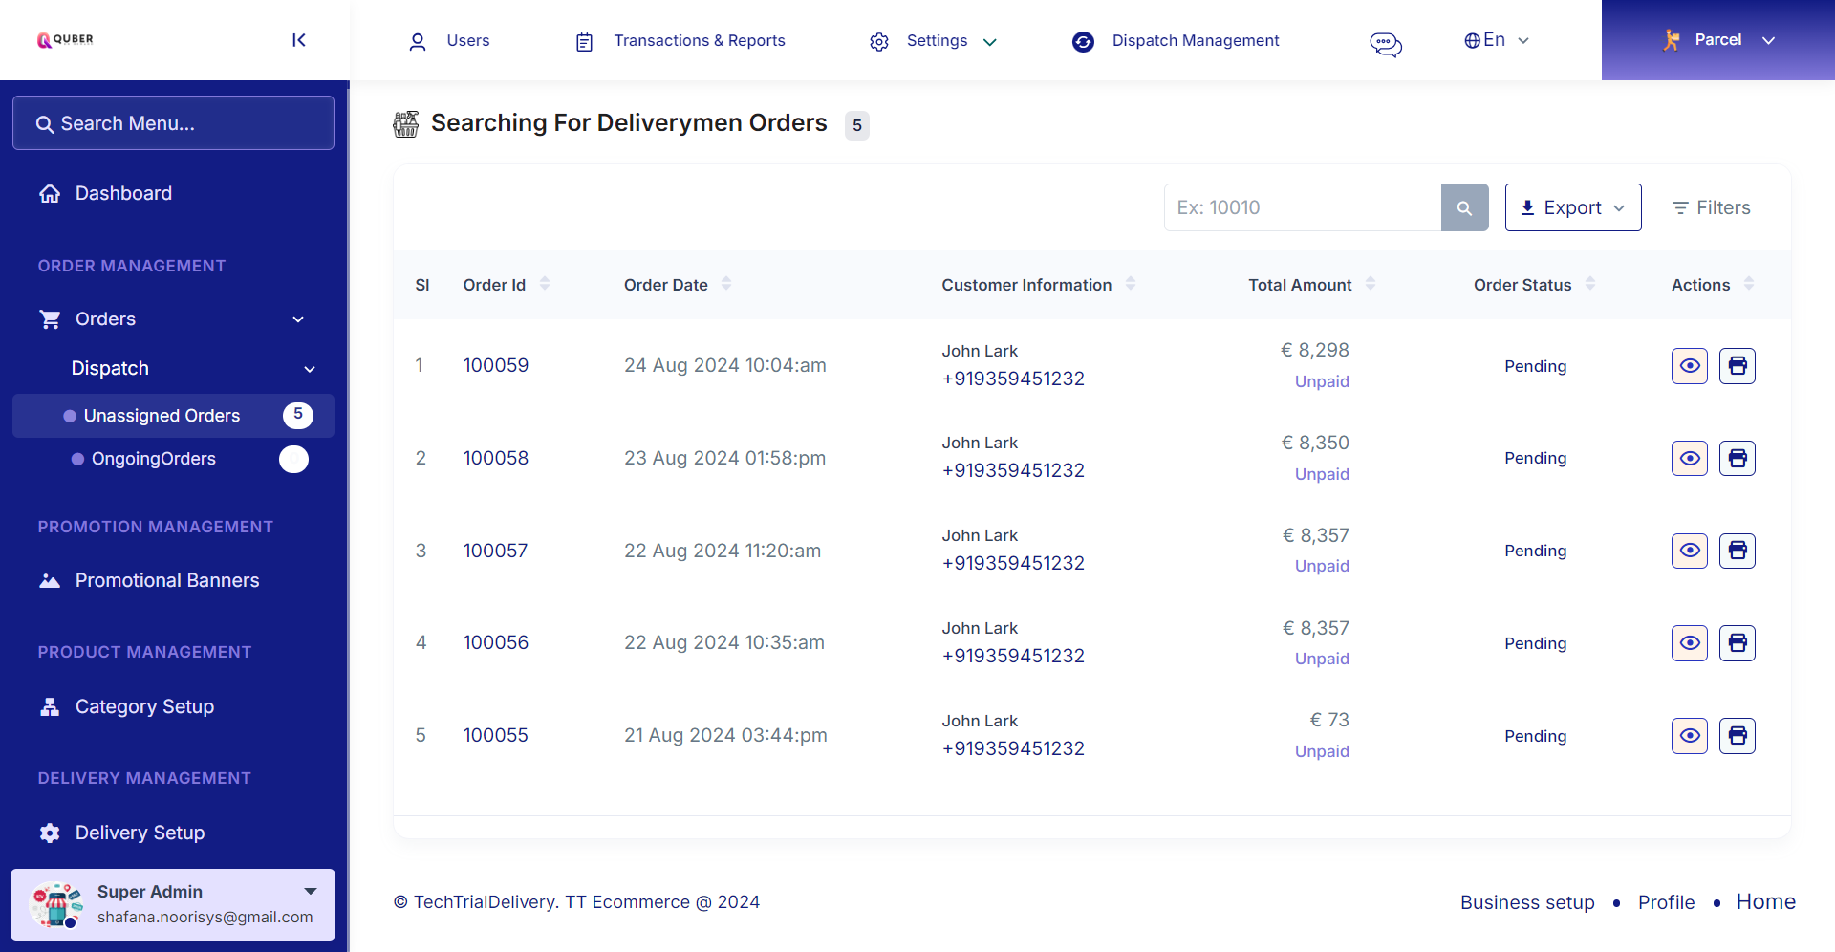View details of order 100055 via eye icon
The image size is (1835, 952).
pos(1689,736)
